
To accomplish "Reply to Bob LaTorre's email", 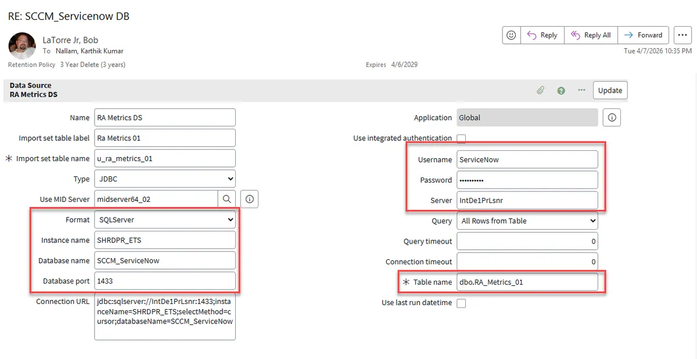I will point(542,35).
